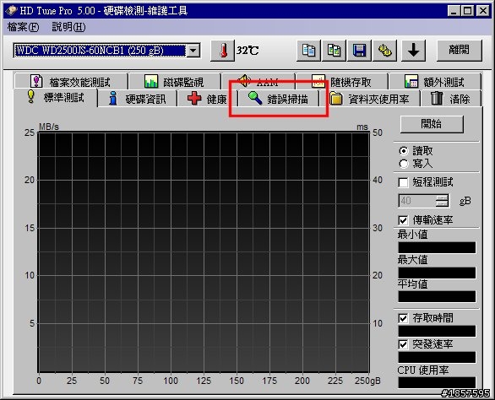495x400 pixels.
Task: Click the HD Tune Pro title bar icon
Action: (x=11, y=11)
